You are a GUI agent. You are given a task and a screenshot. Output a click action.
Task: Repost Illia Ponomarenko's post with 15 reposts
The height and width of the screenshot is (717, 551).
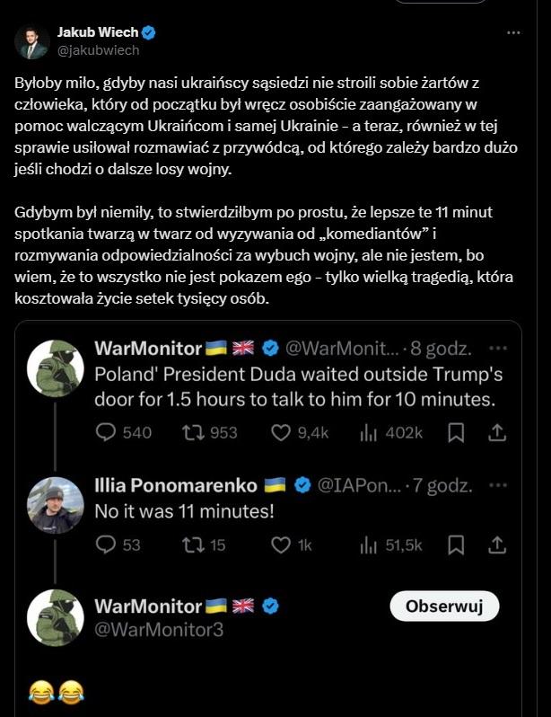(x=193, y=544)
